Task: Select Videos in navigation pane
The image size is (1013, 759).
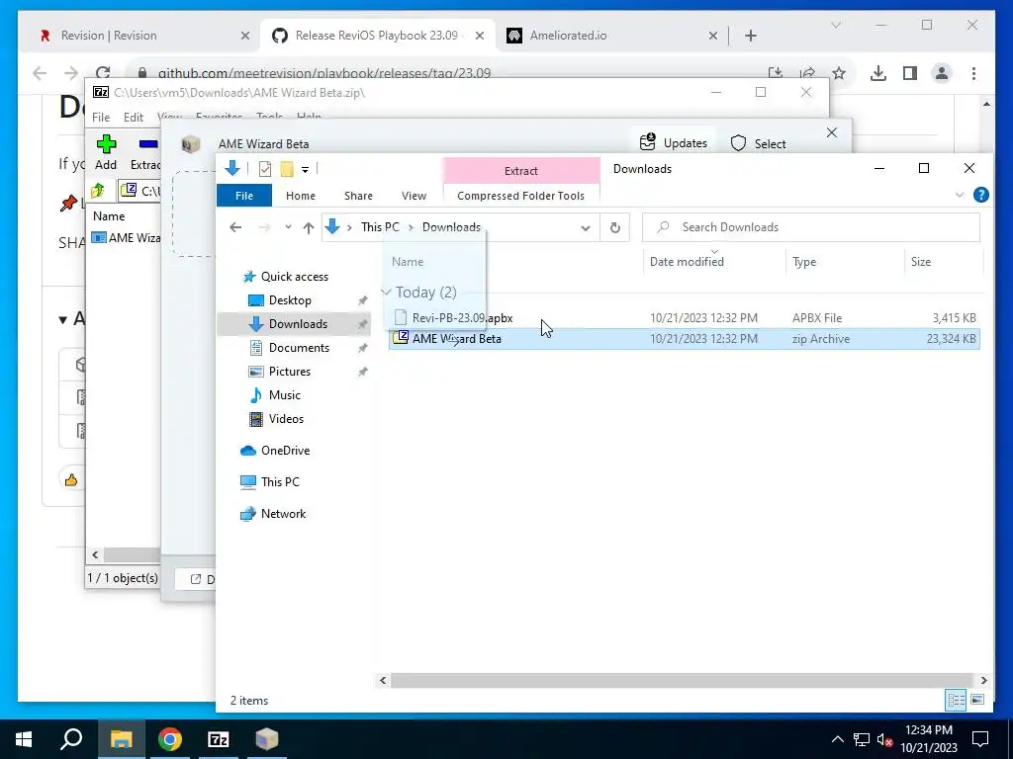Action: [286, 419]
